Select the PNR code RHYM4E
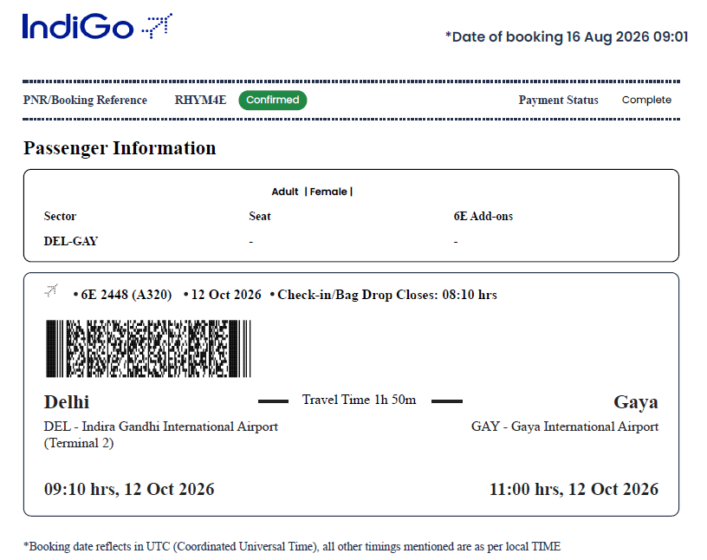Viewport: 707px width, 560px height. tap(200, 100)
